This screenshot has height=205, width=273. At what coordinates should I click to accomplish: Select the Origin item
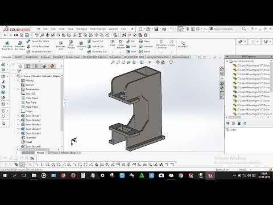click(27, 111)
